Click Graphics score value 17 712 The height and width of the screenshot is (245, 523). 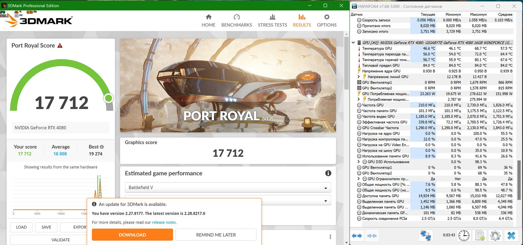point(228,153)
